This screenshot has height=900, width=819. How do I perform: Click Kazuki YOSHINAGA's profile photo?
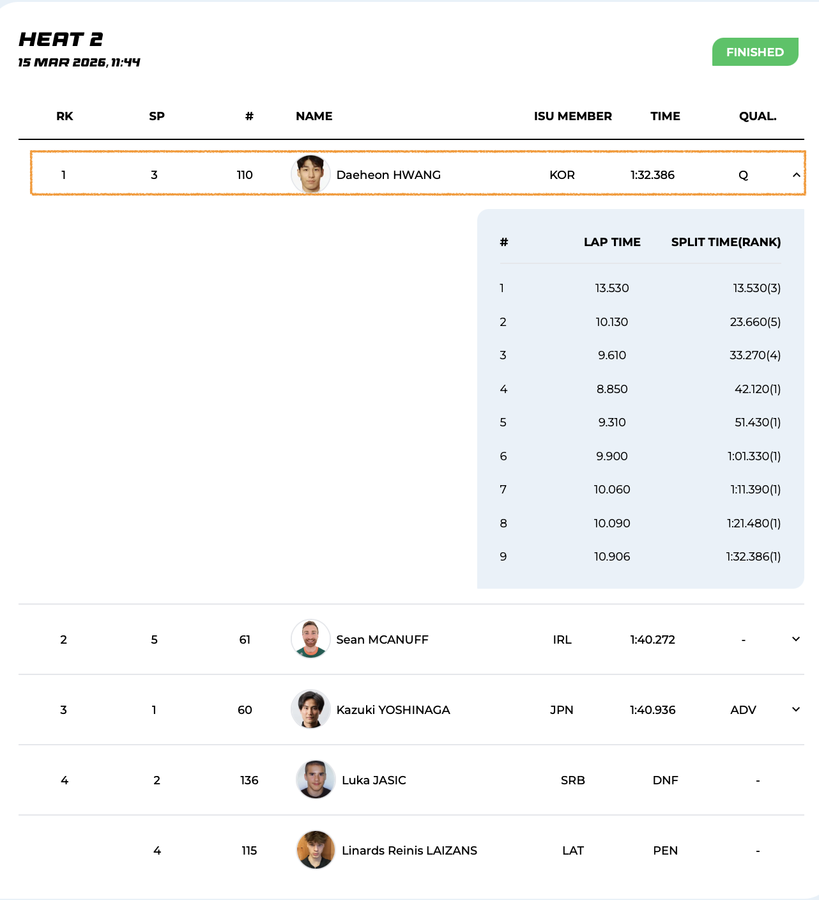310,710
